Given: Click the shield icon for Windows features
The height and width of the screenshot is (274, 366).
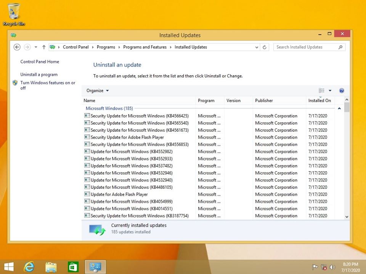Looking at the screenshot, I should pos(15,83).
